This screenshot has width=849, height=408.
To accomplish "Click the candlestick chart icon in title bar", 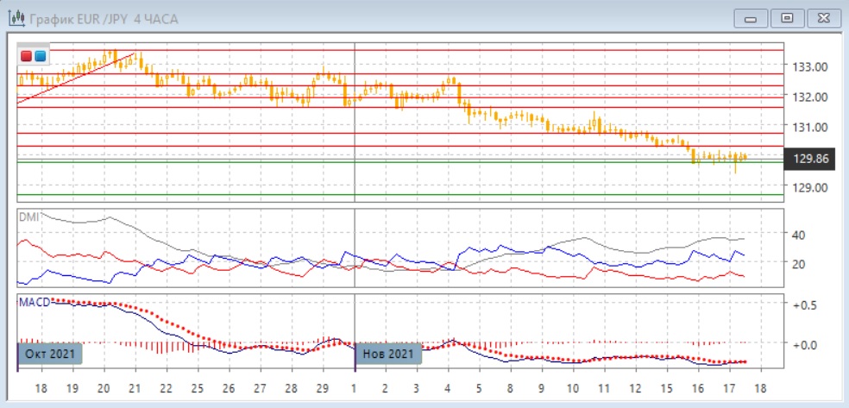I will coord(16,18).
